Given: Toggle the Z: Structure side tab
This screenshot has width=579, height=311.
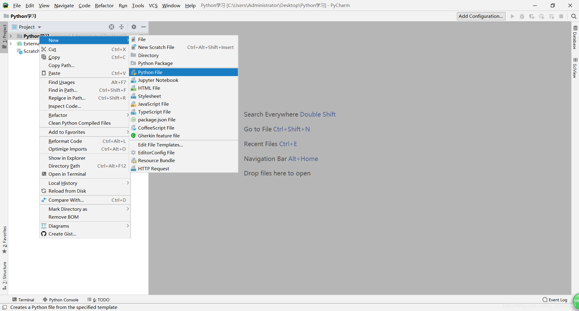Looking at the screenshot, I should click(4, 276).
